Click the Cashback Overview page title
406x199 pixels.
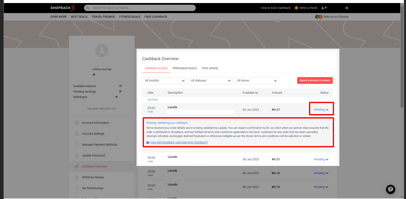click(x=160, y=59)
